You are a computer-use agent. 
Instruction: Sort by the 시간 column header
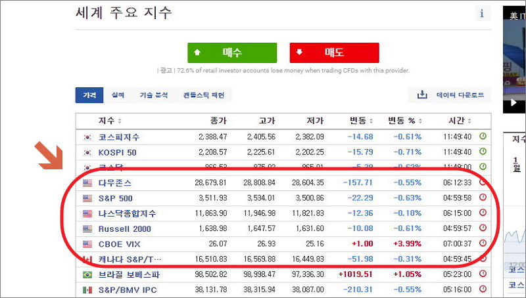(x=460, y=121)
